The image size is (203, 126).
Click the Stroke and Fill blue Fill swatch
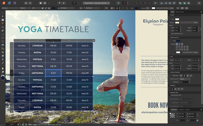pyautogui.click(x=178, y=41)
